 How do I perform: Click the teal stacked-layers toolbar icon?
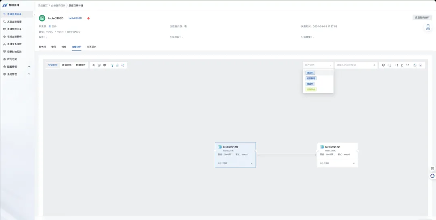click(112, 65)
